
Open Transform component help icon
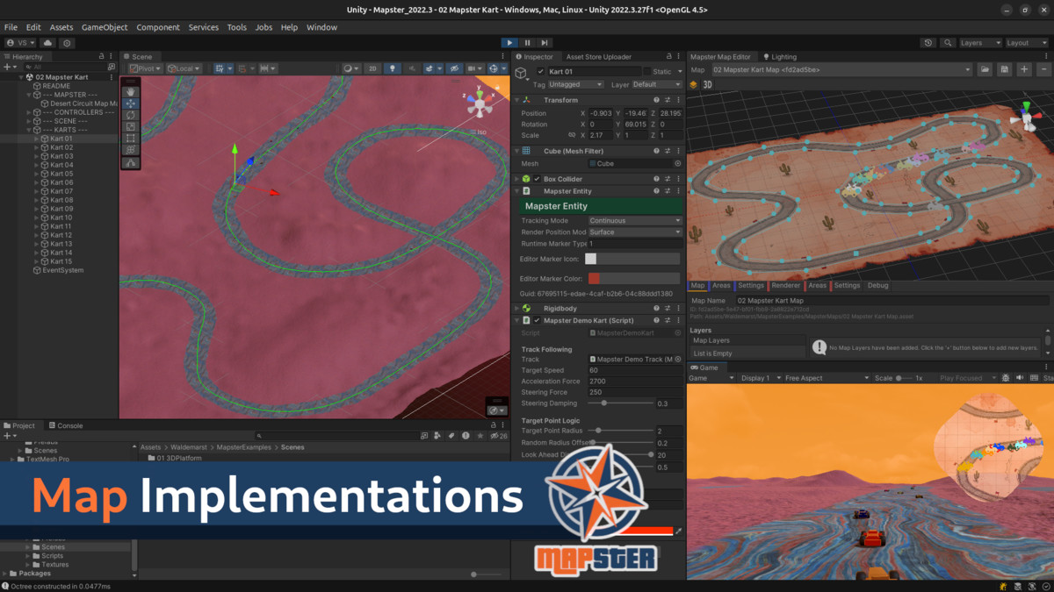[x=656, y=100]
